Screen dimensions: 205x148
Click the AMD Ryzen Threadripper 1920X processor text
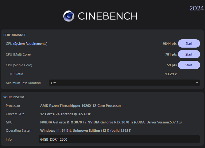[81, 106]
